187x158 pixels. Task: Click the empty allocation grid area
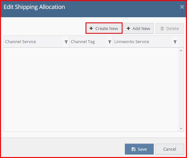(x=91, y=89)
